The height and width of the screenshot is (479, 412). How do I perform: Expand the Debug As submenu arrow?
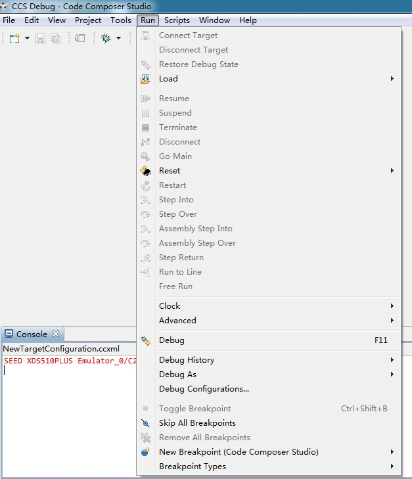(x=392, y=375)
